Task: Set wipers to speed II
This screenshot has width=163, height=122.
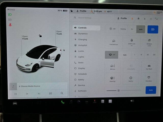Action: (x=141, y=55)
